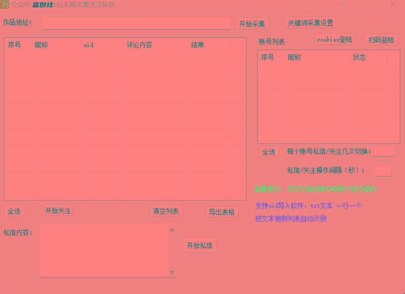Click 开始关注 to start following users
The width and height of the screenshot is (405, 294).
point(58,210)
